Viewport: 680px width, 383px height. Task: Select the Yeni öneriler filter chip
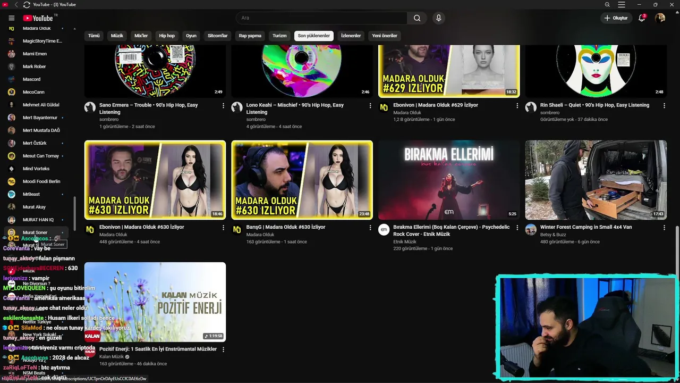385,36
